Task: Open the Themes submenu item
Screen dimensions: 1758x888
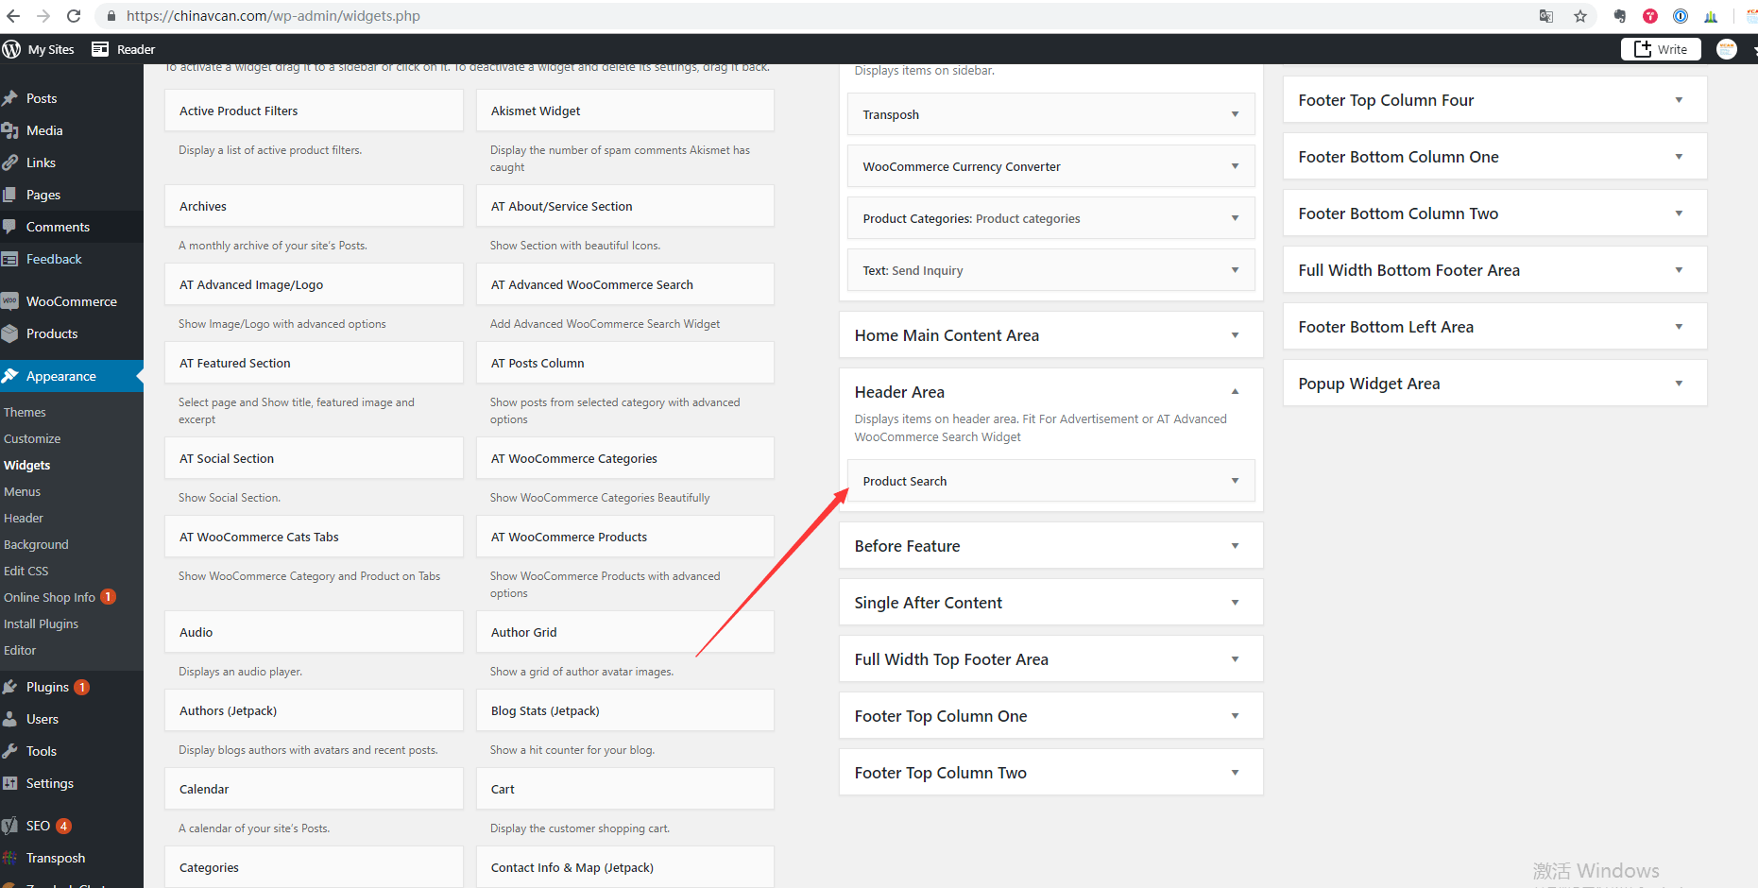Action: (25, 413)
